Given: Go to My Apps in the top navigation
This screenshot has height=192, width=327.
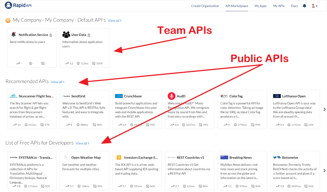Looking at the screenshot, I should 261,6.
